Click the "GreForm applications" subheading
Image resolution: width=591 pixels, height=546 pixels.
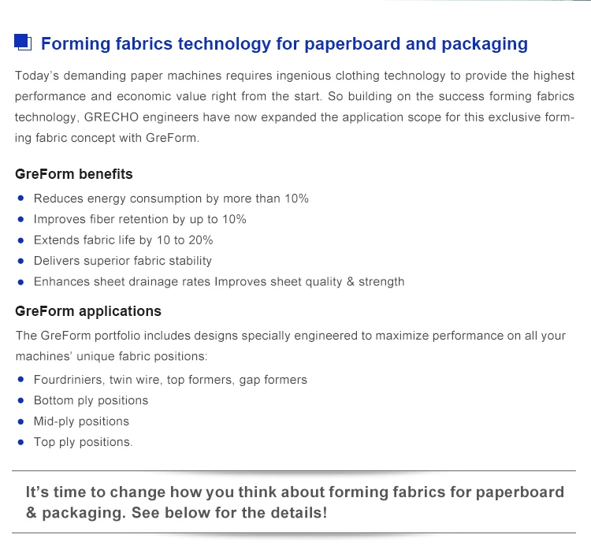click(x=88, y=311)
